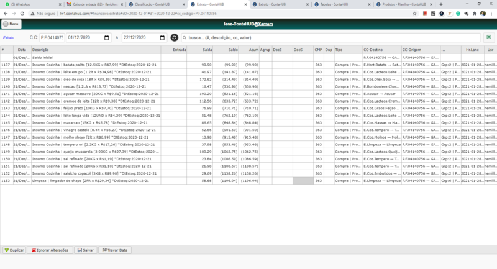Click row 1143 feijao preto description
The height and width of the screenshot is (269, 497).
[x=96, y=108]
